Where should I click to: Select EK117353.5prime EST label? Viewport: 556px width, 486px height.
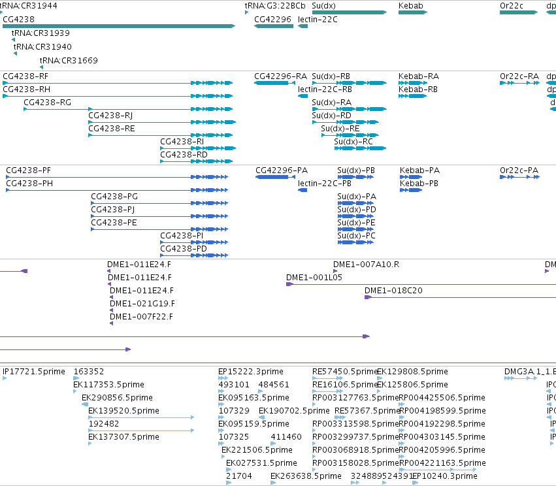click(109, 385)
